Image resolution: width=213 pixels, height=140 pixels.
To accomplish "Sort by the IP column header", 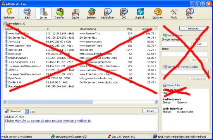I will tap(61, 29).
